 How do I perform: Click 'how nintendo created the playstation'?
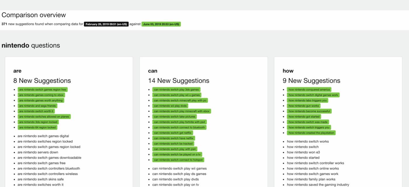[311, 133]
